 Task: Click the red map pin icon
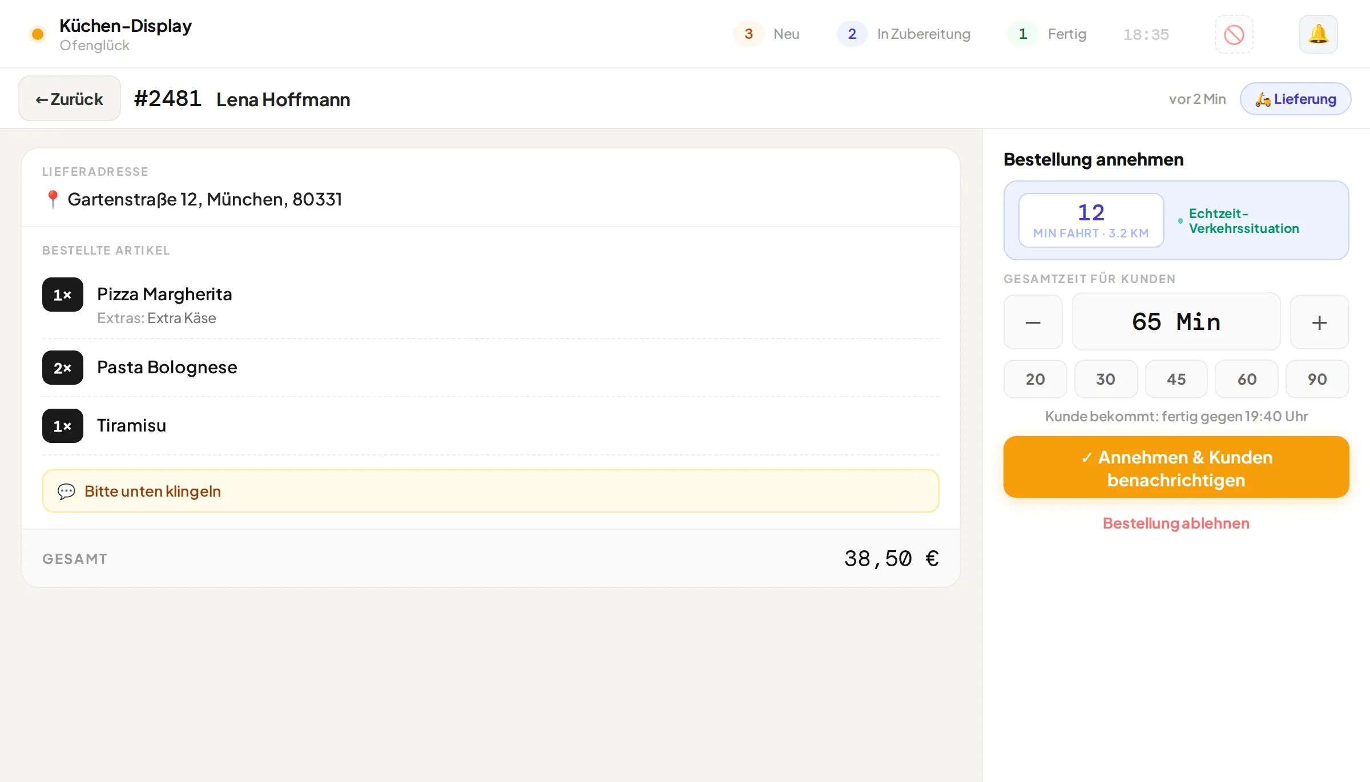[x=53, y=199]
